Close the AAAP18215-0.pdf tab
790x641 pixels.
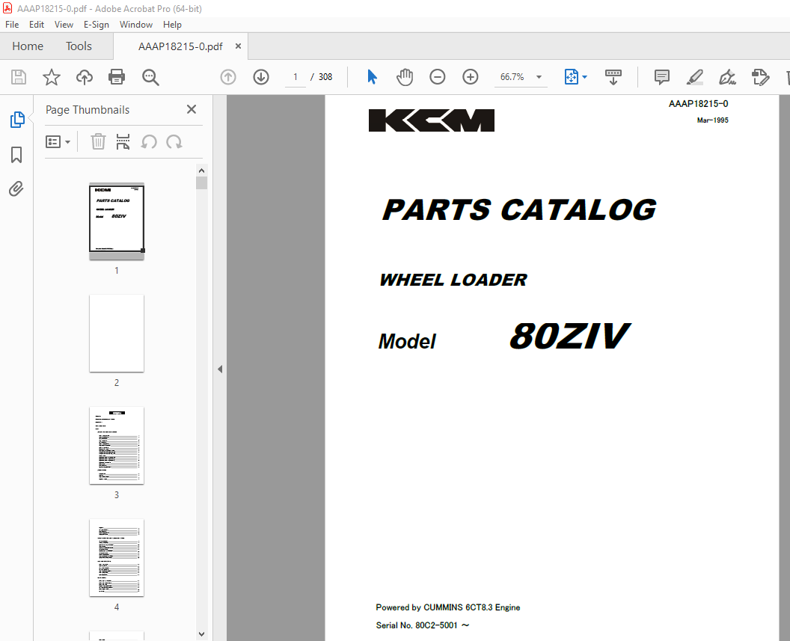239,46
